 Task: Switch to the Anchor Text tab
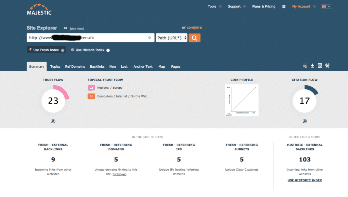point(143,67)
